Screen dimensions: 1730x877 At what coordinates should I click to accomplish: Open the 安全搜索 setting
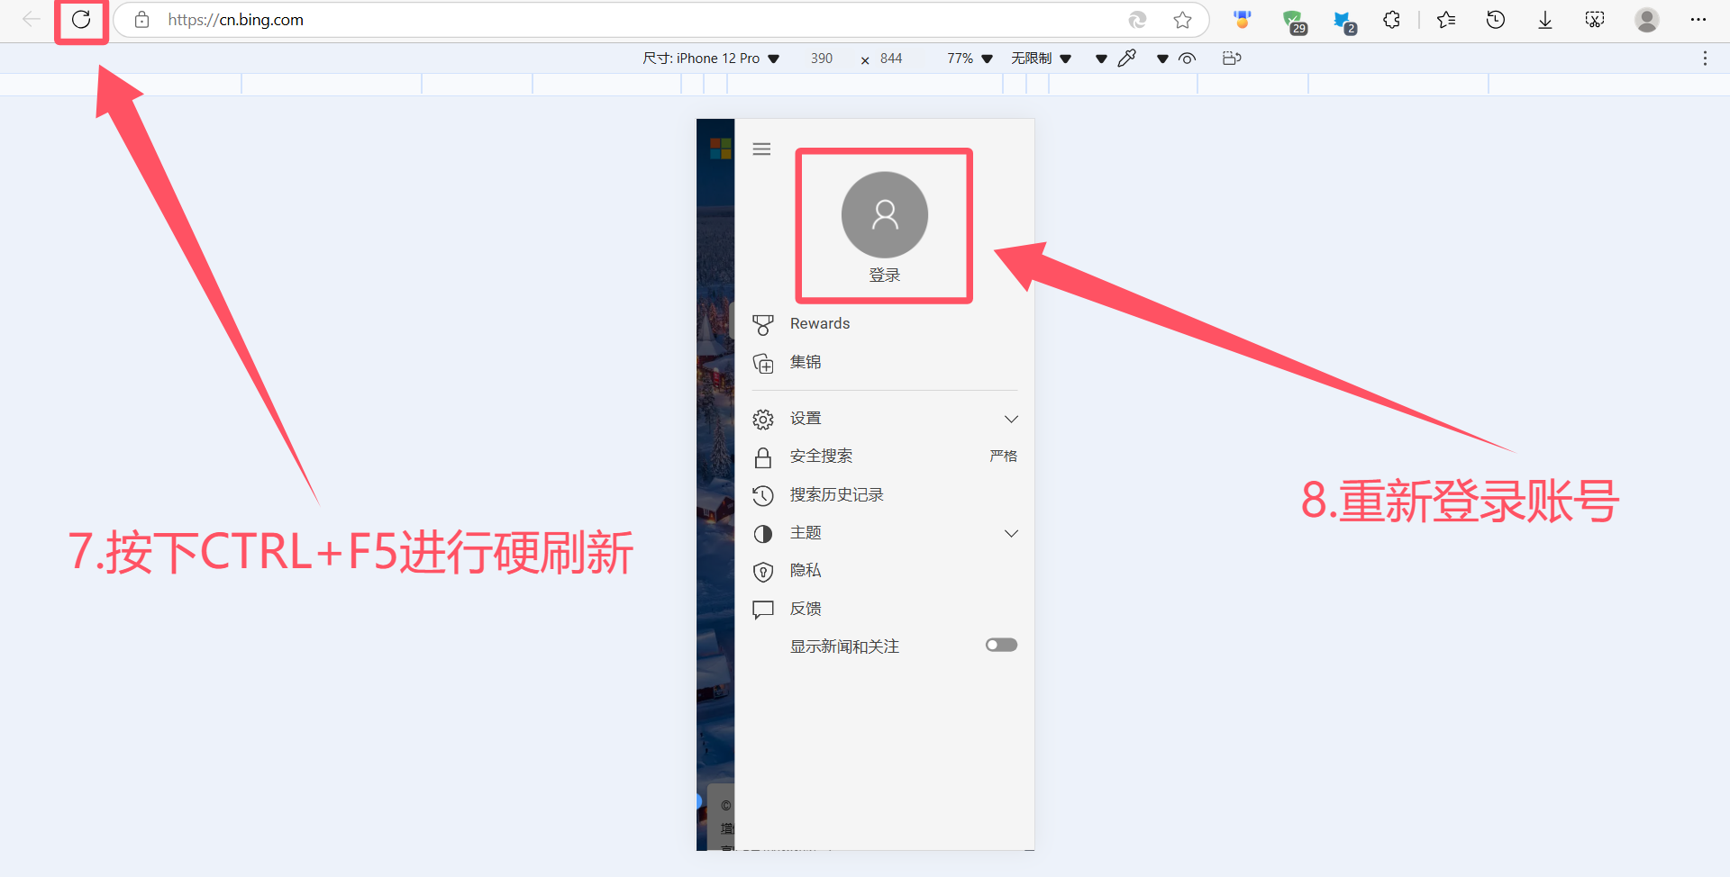[x=821, y=457]
